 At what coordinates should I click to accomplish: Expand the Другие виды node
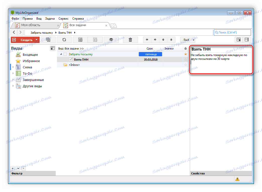click(13, 86)
